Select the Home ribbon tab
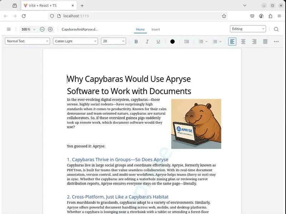The image size is (286, 214). (x=140, y=29)
